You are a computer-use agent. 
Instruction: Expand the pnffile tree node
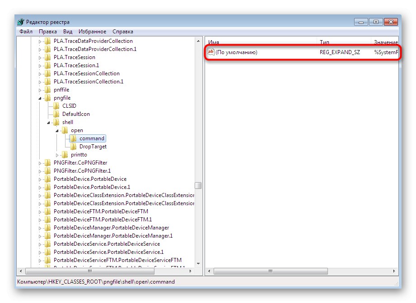point(40,90)
